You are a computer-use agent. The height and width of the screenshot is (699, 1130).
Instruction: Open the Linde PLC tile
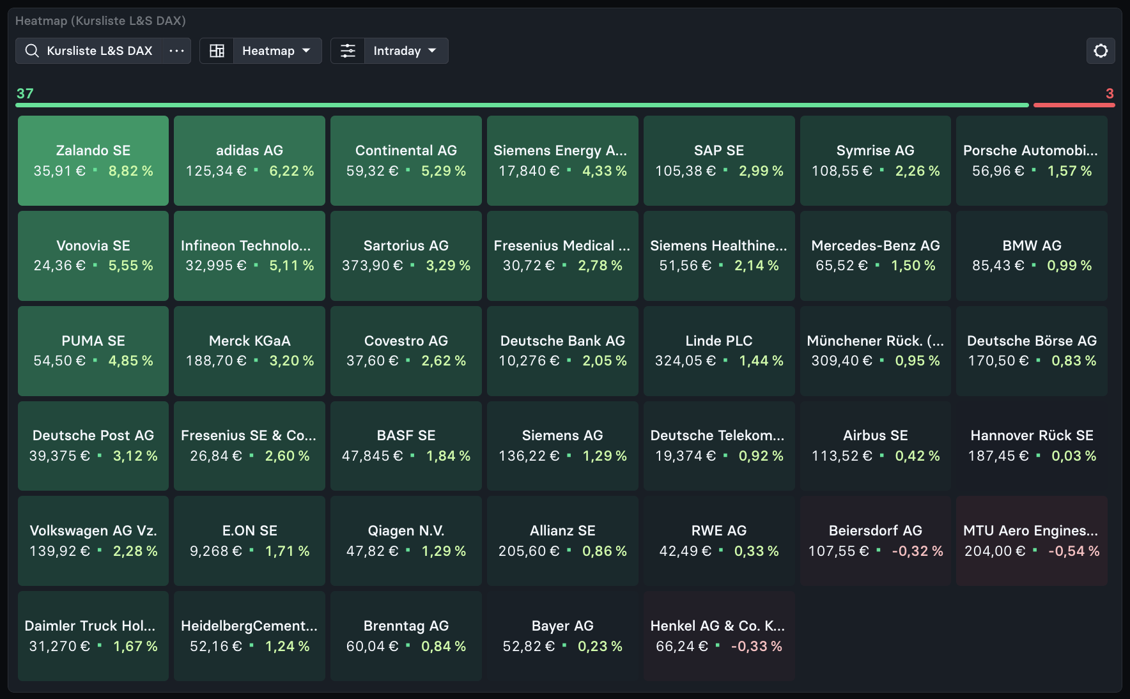coord(719,351)
